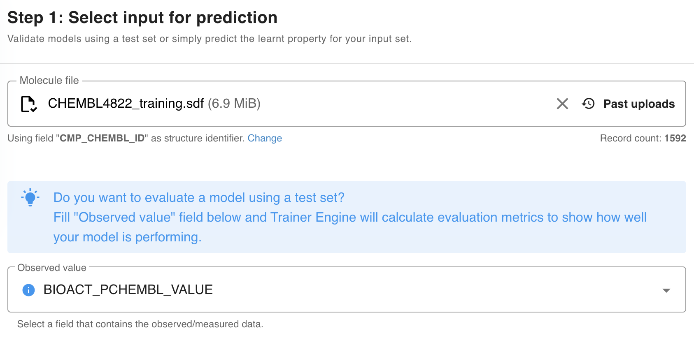Click the 'Select a field' helper text
Screen dimensions: 694x338
coord(140,324)
